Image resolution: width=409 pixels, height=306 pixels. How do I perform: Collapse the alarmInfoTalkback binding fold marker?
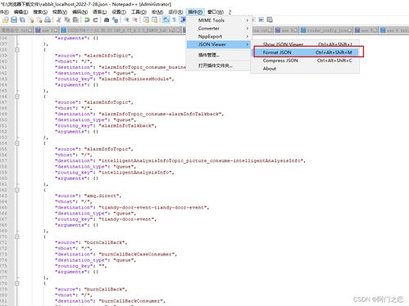click(x=17, y=97)
